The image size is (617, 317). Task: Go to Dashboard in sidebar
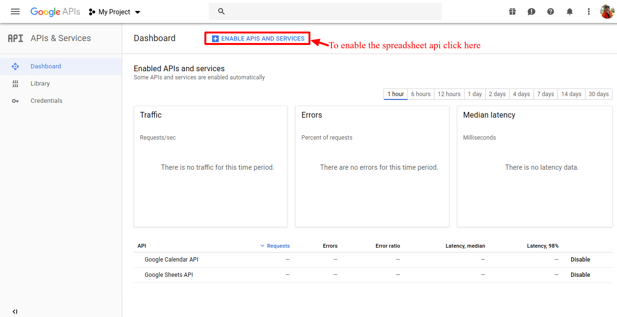pos(61,66)
